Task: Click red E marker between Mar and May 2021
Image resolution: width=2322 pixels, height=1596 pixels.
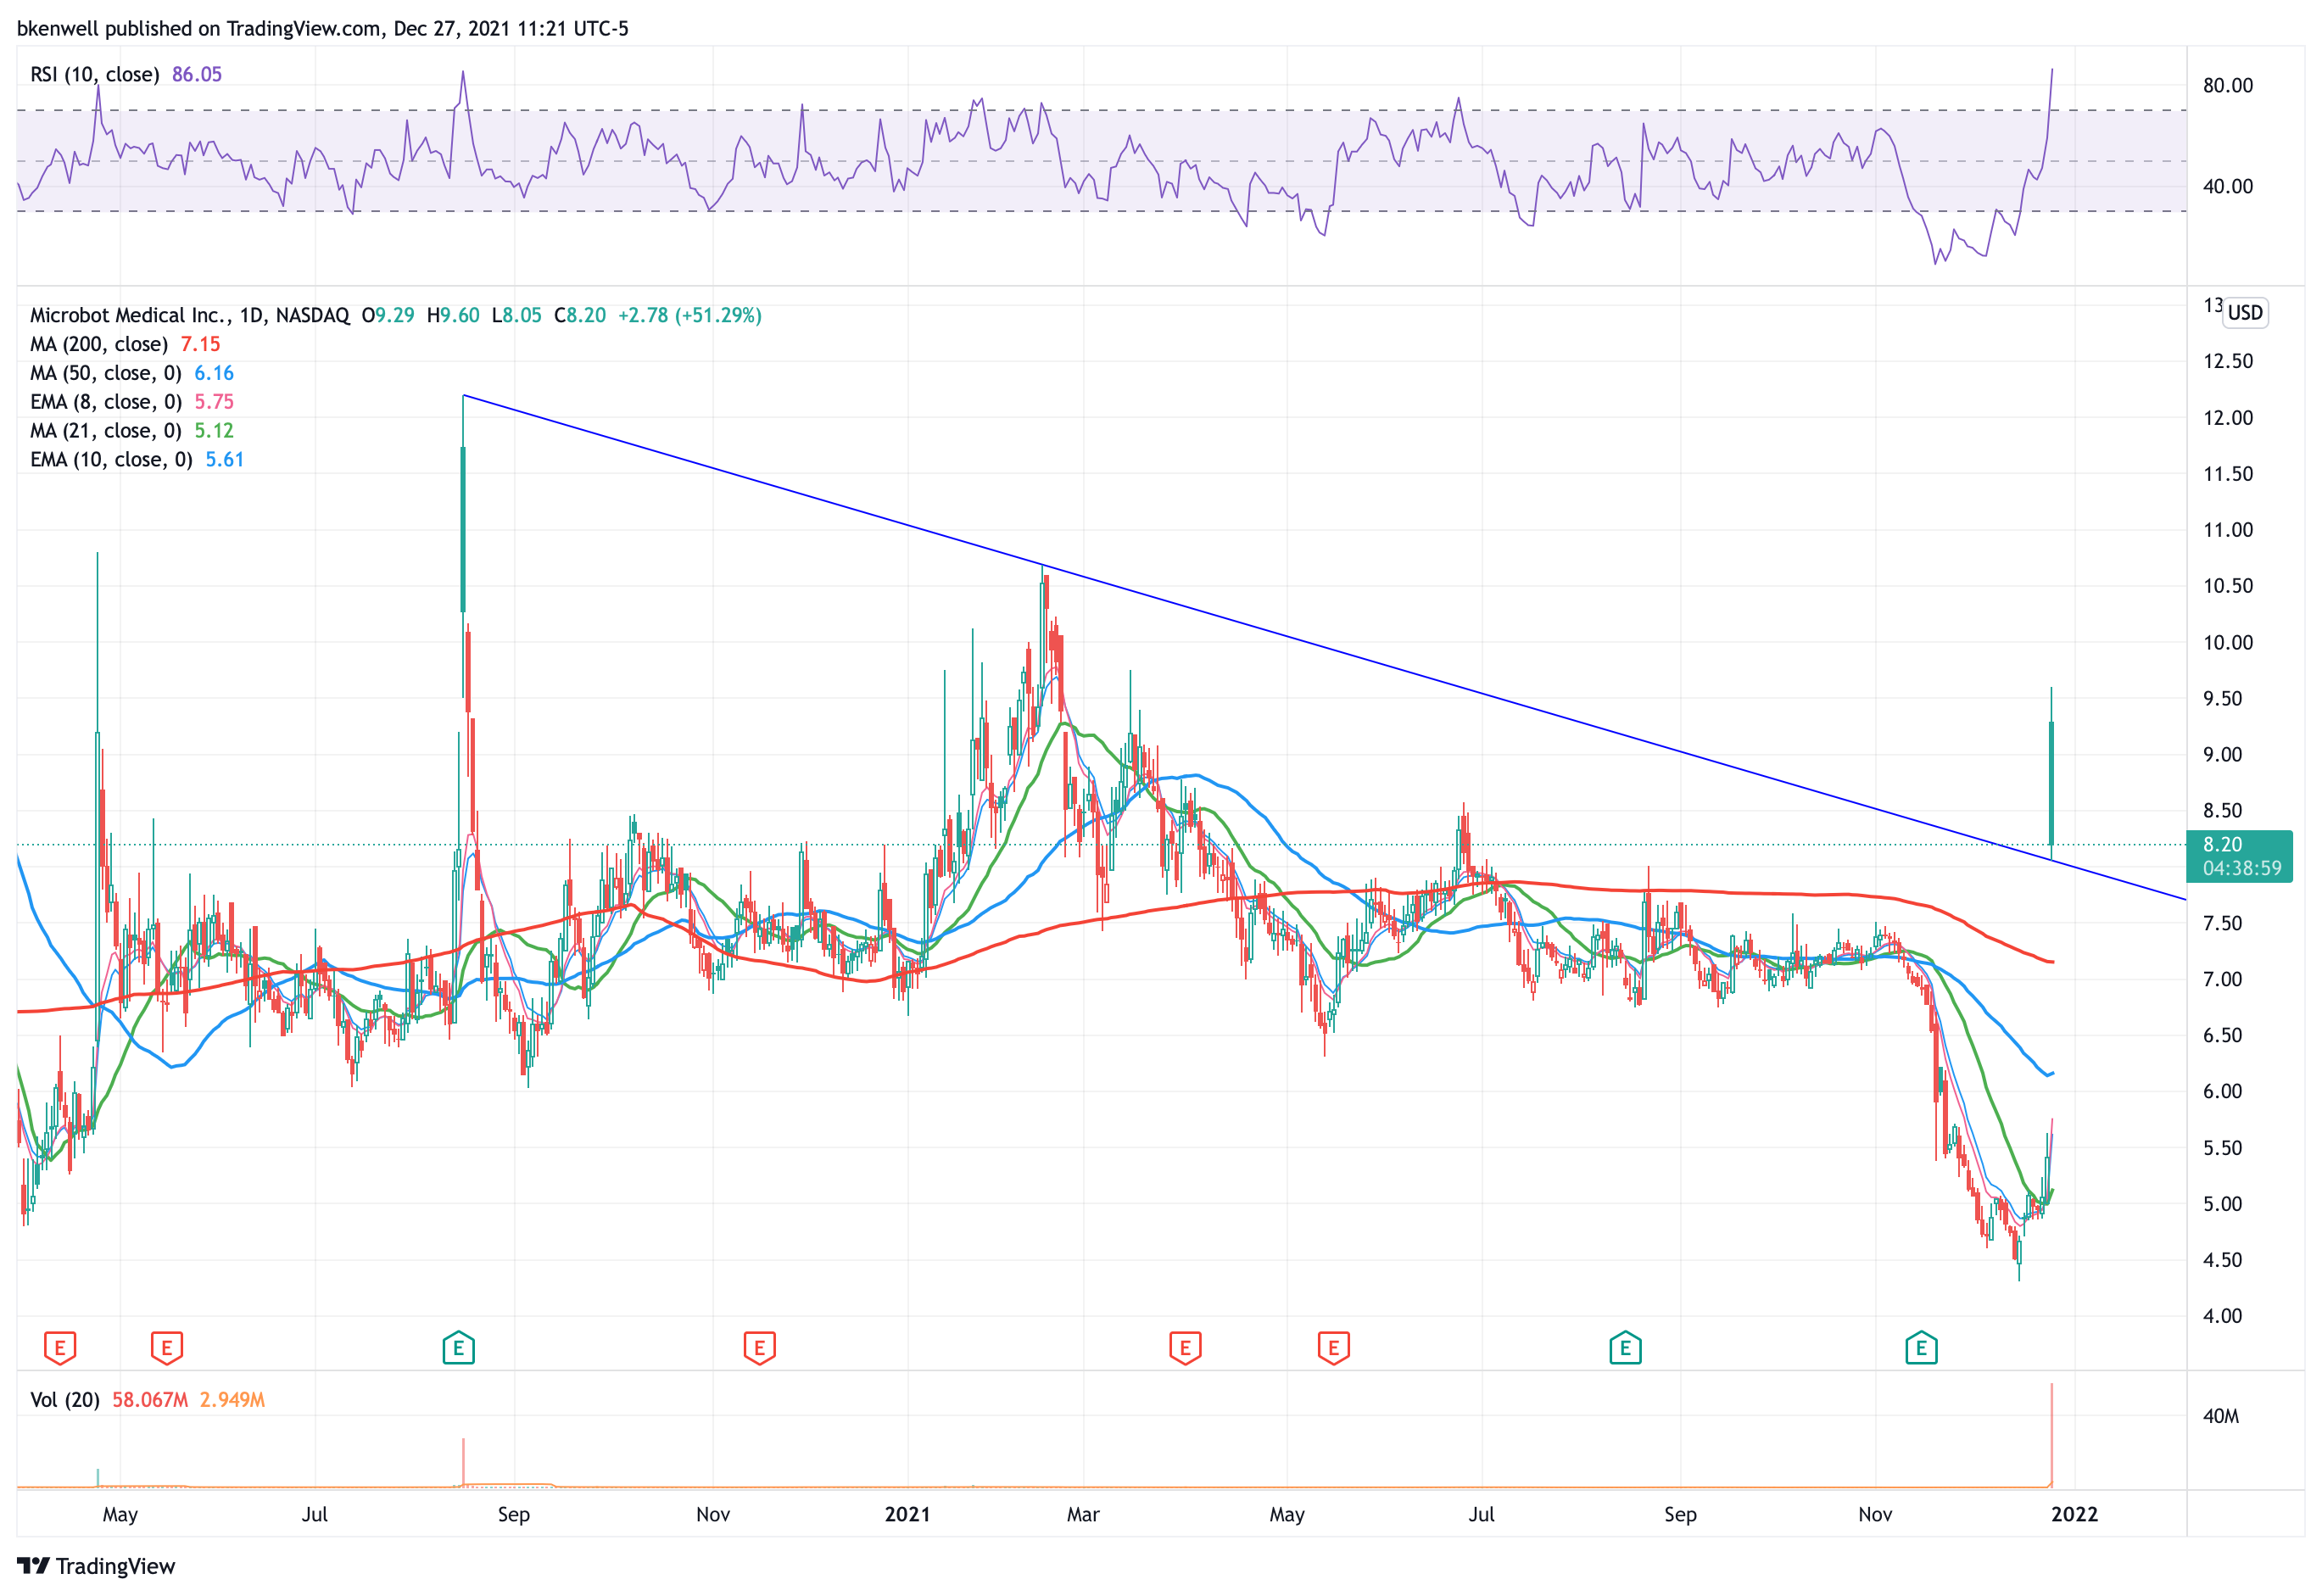Action: click(x=1185, y=1347)
